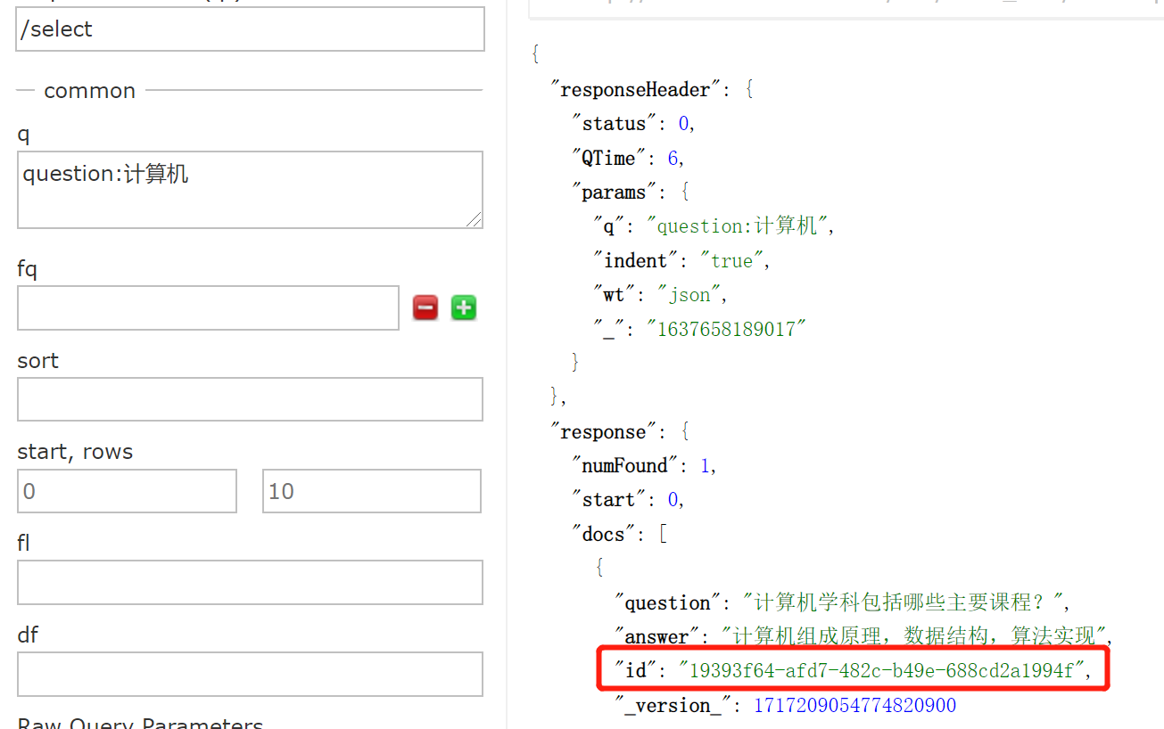Click the "responseHeader" key in JSON output
The height and width of the screenshot is (729, 1164).
coord(636,89)
